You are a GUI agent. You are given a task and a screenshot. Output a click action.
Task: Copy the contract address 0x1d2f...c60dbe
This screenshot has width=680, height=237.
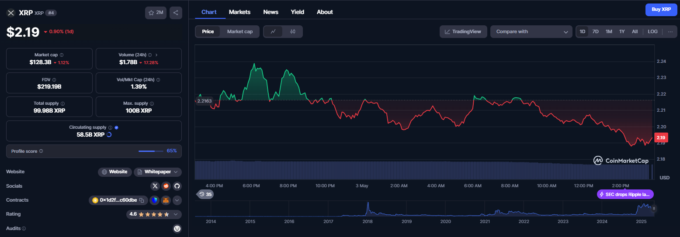point(142,200)
